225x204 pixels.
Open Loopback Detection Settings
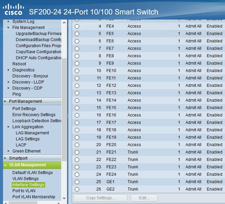pos(37,121)
